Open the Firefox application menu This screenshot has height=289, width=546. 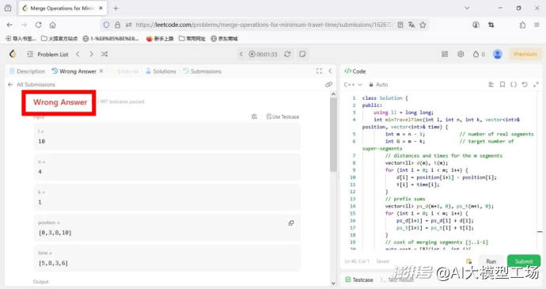[537, 25]
